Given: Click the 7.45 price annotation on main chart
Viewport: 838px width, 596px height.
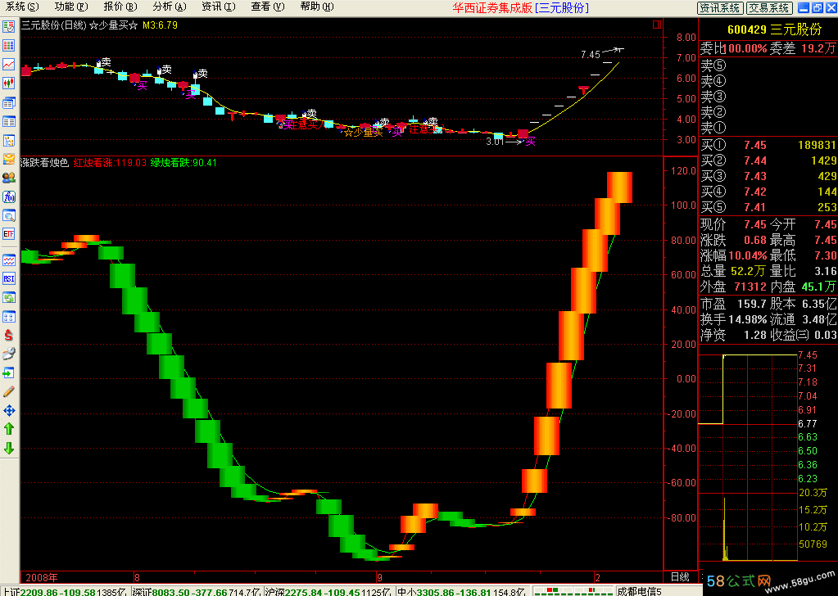Looking at the screenshot, I should [591, 55].
